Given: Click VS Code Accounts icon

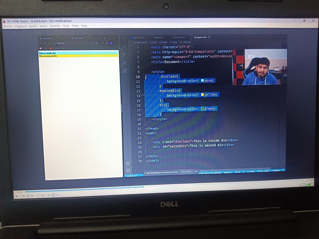Looking at the screenshot, I should [128, 163].
